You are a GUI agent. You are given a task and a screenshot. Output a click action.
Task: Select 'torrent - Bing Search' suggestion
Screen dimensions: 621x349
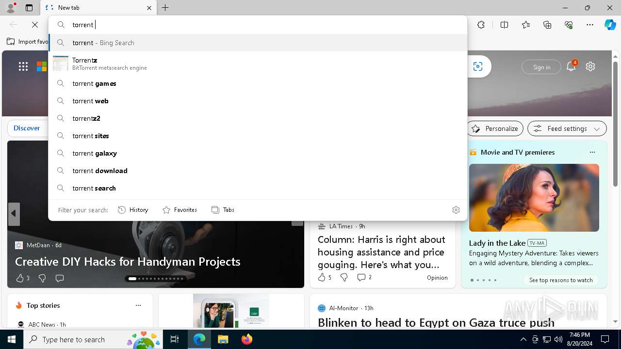258,43
